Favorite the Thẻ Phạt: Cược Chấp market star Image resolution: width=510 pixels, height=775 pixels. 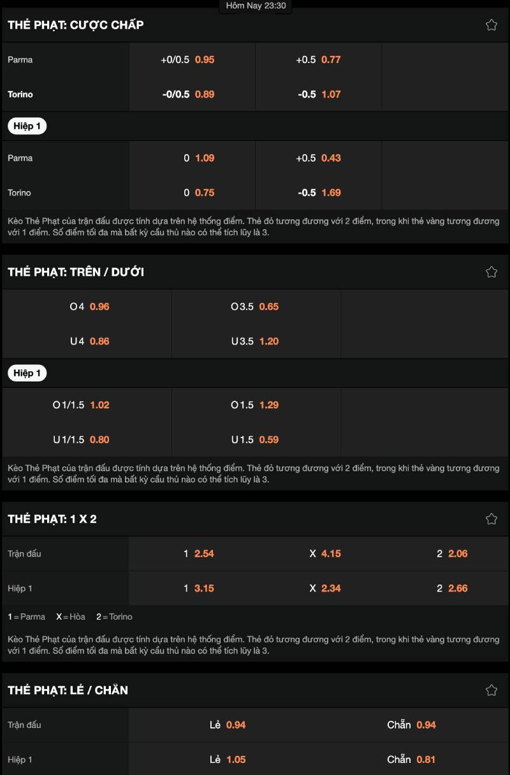492,25
